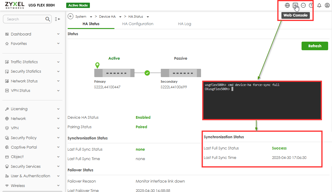This screenshot has height=192, width=332.
Task: Click the help question mark icon
Action: click(x=311, y=5)
